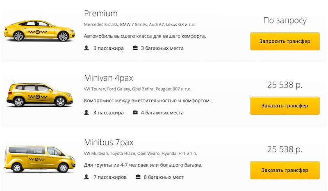The height and width of the screenshot is (191, 328).
Task: Click the passenger icon in the Premium row
Action: pos(87,48)
